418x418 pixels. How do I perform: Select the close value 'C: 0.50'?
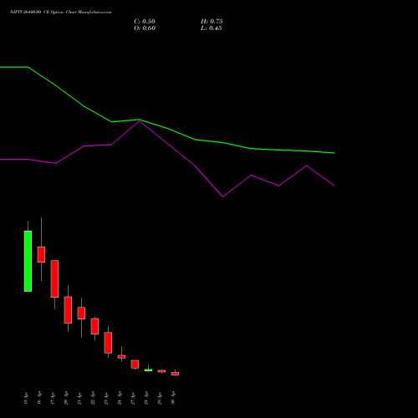[x=145, y=22]
